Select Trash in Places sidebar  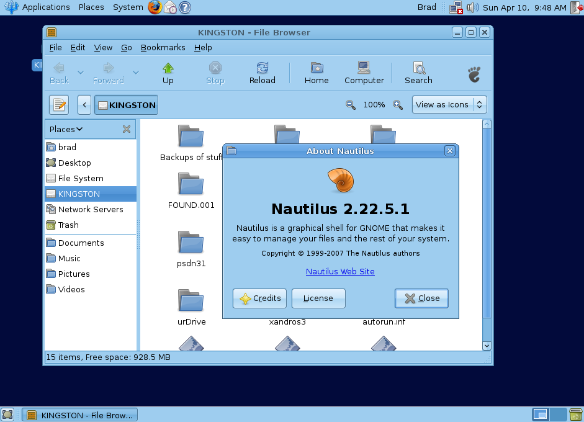click(91, 225)
